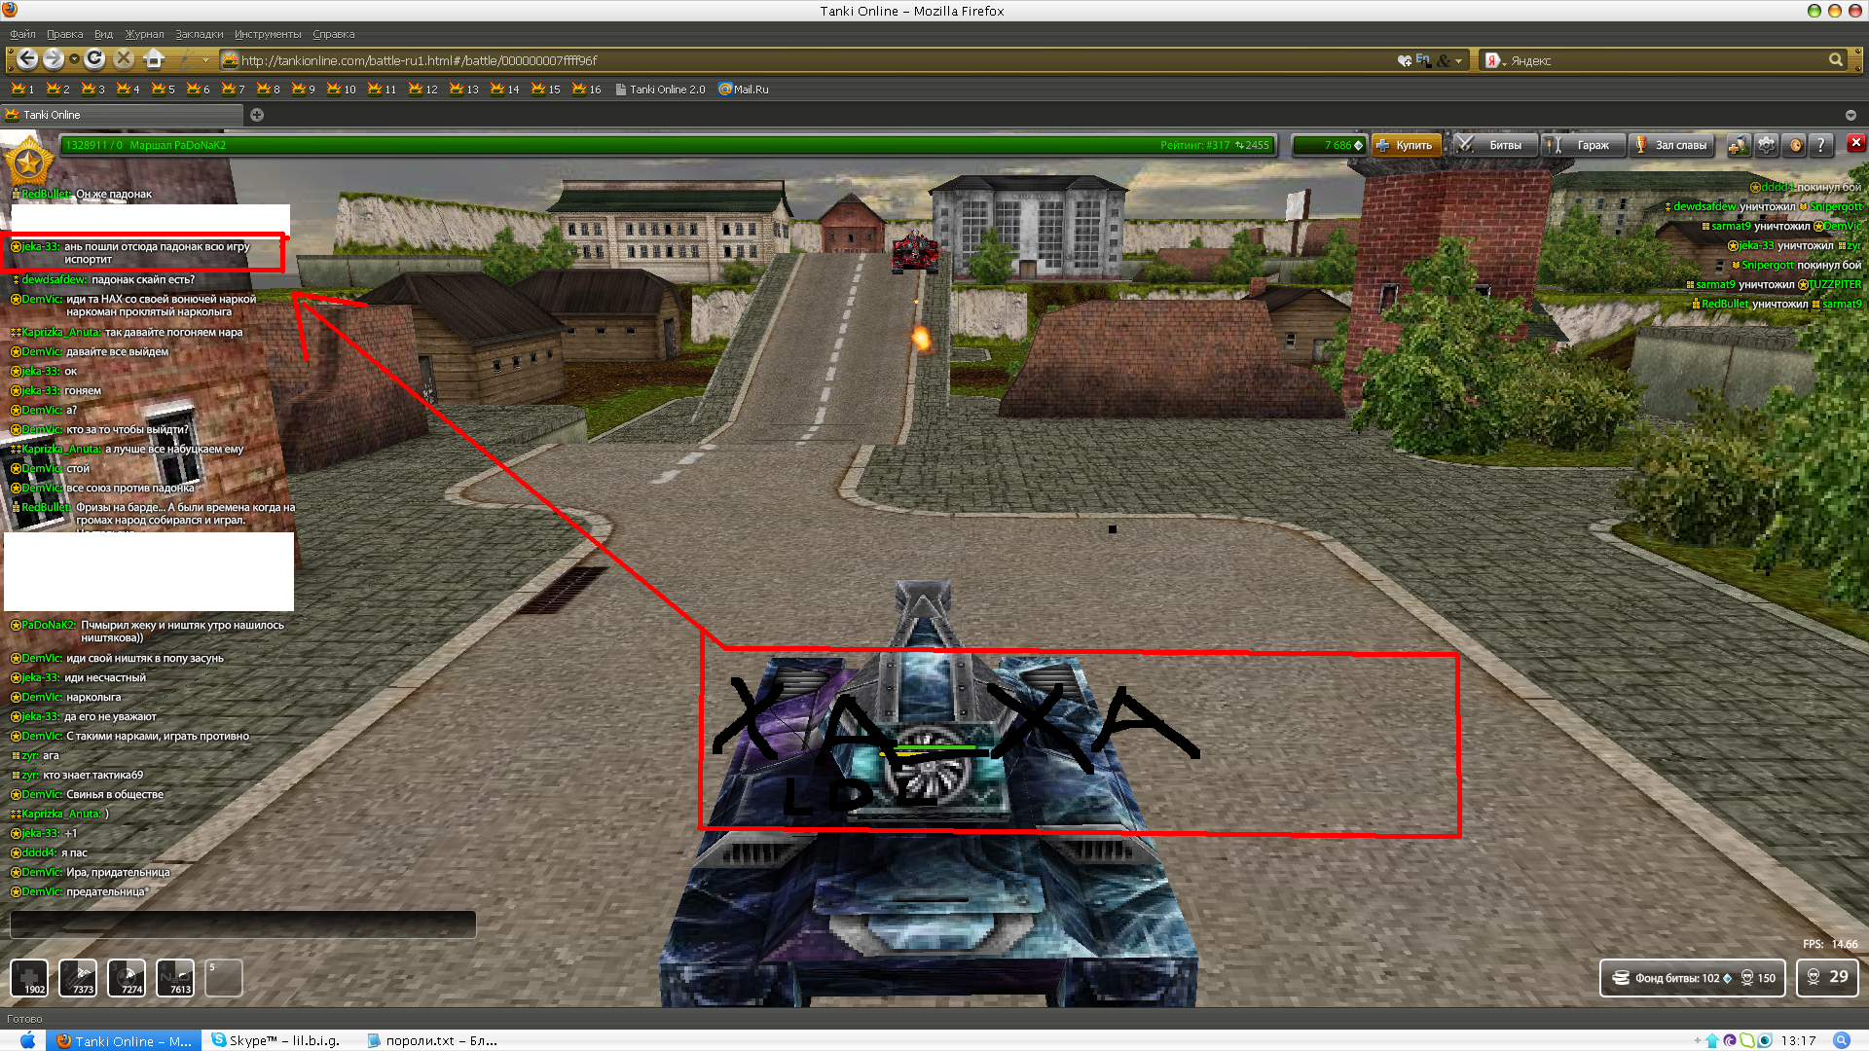Image resolution: width=1869 pixels, height=1051 pixels.
Task: Open a new tab with plus button
Action: 257,115
